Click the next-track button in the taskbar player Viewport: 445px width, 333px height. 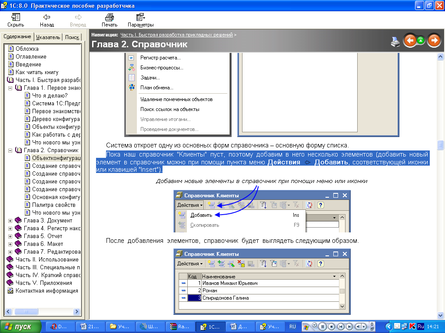pos(350,327)
